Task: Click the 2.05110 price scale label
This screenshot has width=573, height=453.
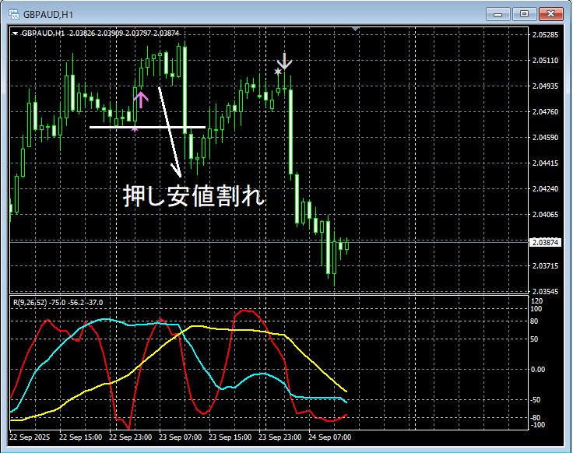Action: [x=545, y=60]
